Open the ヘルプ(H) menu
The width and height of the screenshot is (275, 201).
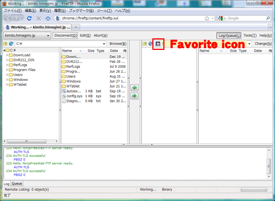123,11
